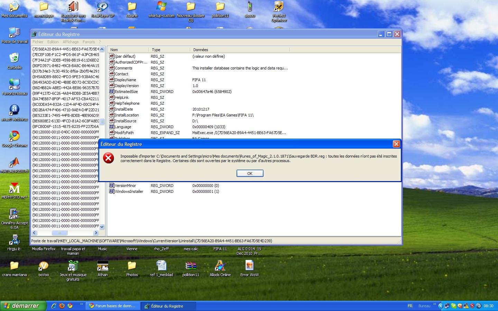Launch MEPHYSTO mc² from the desktop
The image size is (498, 311).
tap(15, 189)
